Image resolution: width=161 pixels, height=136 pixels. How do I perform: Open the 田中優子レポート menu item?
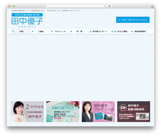[100, 32]
